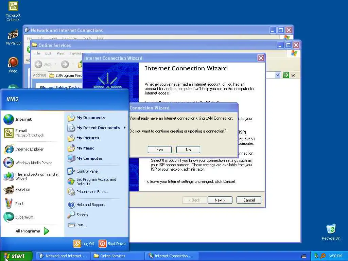Open Help menu in Network and Internet Connections
The height and width of the screenshot is (261, 348).
tap(100, 38)
